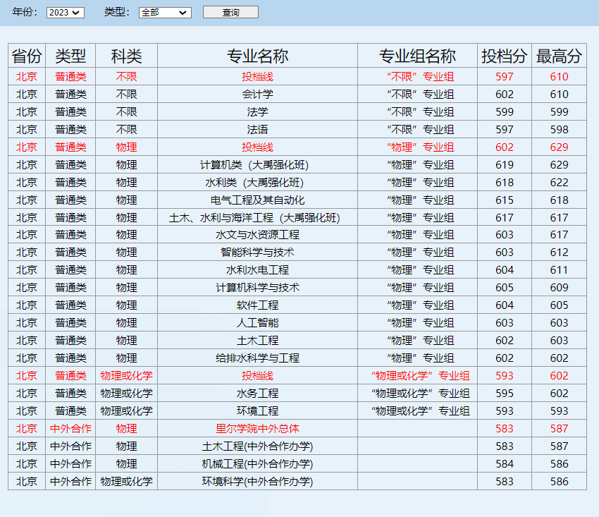
Task: Open the 年份 2023 dropdown
Action: coord(65,13)
